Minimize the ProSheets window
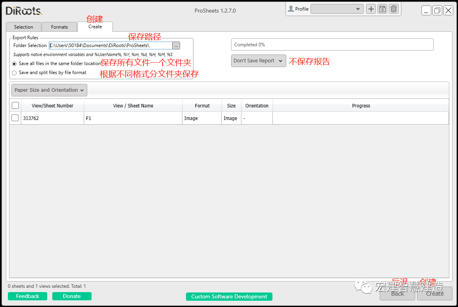The image size is (458, 307). tap(426, 11)
